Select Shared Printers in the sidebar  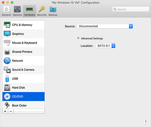[23, 52]
